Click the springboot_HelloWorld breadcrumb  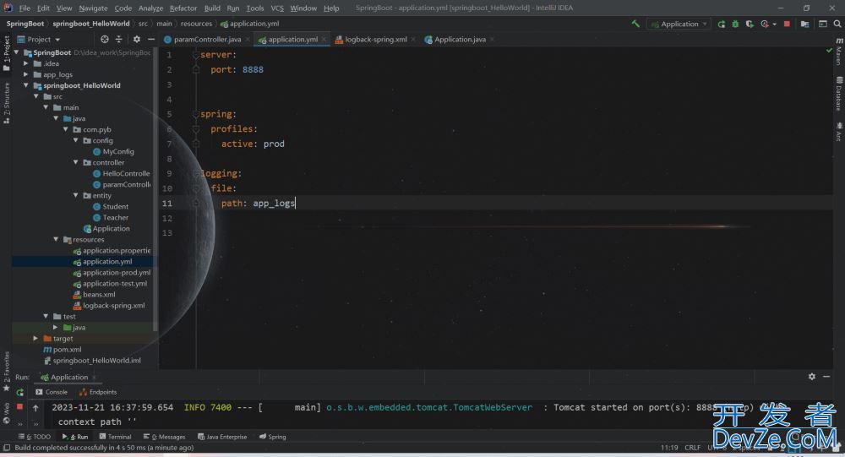[x=91, y=24]
